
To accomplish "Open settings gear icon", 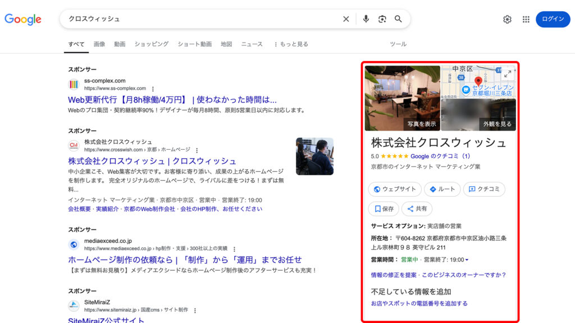I will click(507, 19).
